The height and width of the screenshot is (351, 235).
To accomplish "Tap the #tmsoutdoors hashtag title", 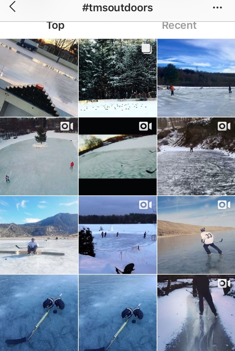I will coord(117,8).
